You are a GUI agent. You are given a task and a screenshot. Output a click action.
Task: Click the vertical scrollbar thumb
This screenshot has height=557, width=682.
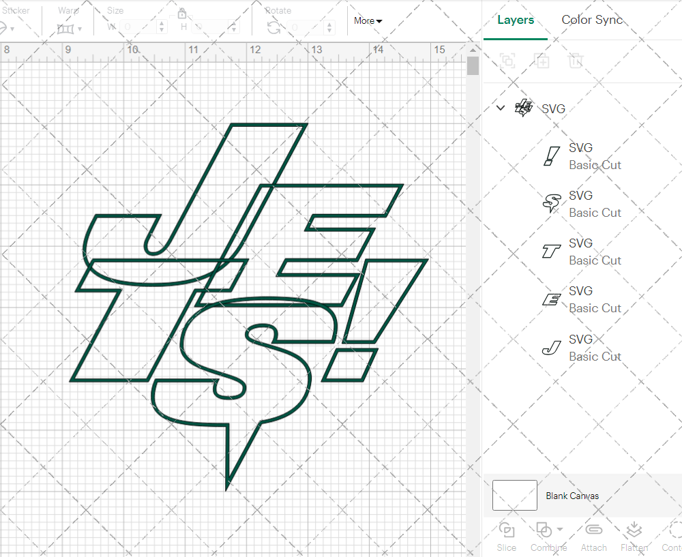473,66
